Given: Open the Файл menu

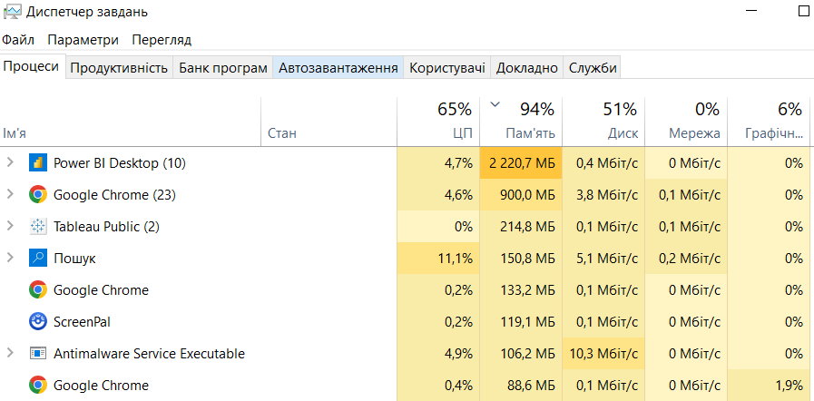Looking at the screenshot, I should click(18, 40).
